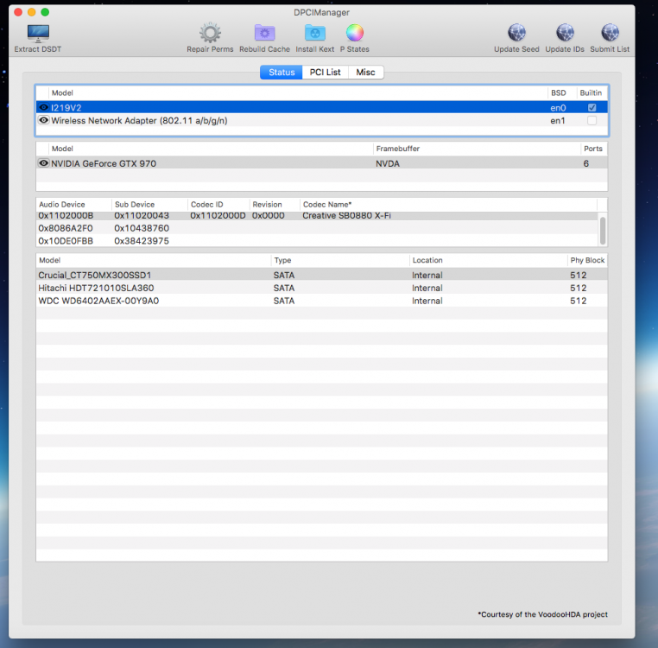Click the Codec Name column header
Viewport: 658px width, 648px height.
coord(449,205)
